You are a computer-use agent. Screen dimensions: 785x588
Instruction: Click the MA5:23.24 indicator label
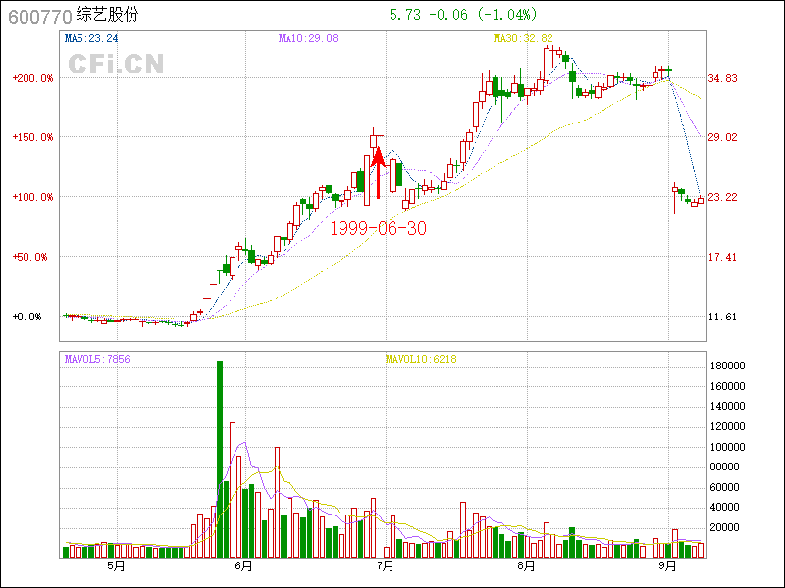click(x=90, y=38)
